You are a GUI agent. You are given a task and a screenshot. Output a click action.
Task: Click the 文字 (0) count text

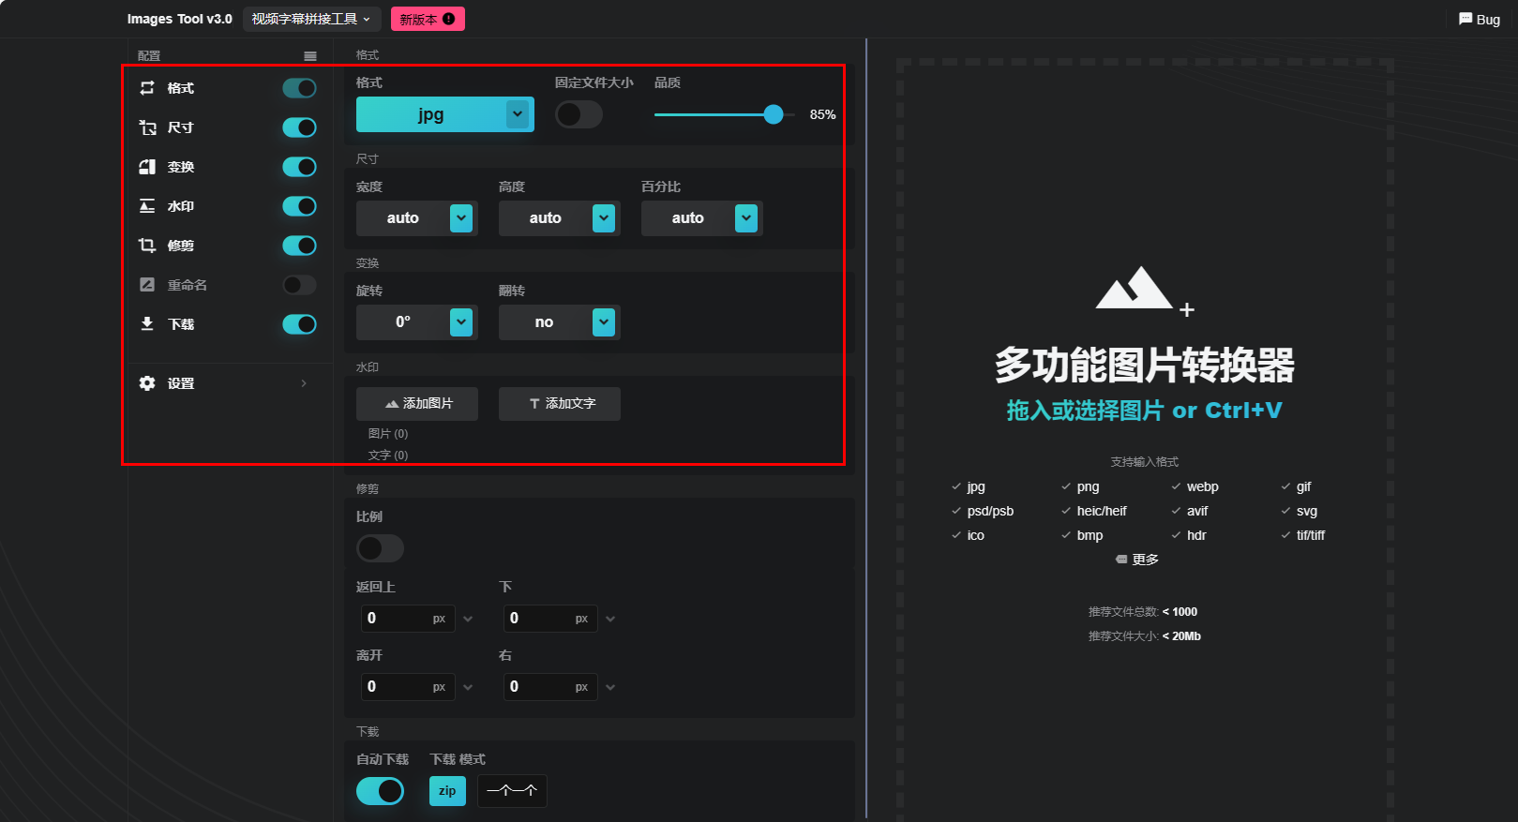point(388,456)
